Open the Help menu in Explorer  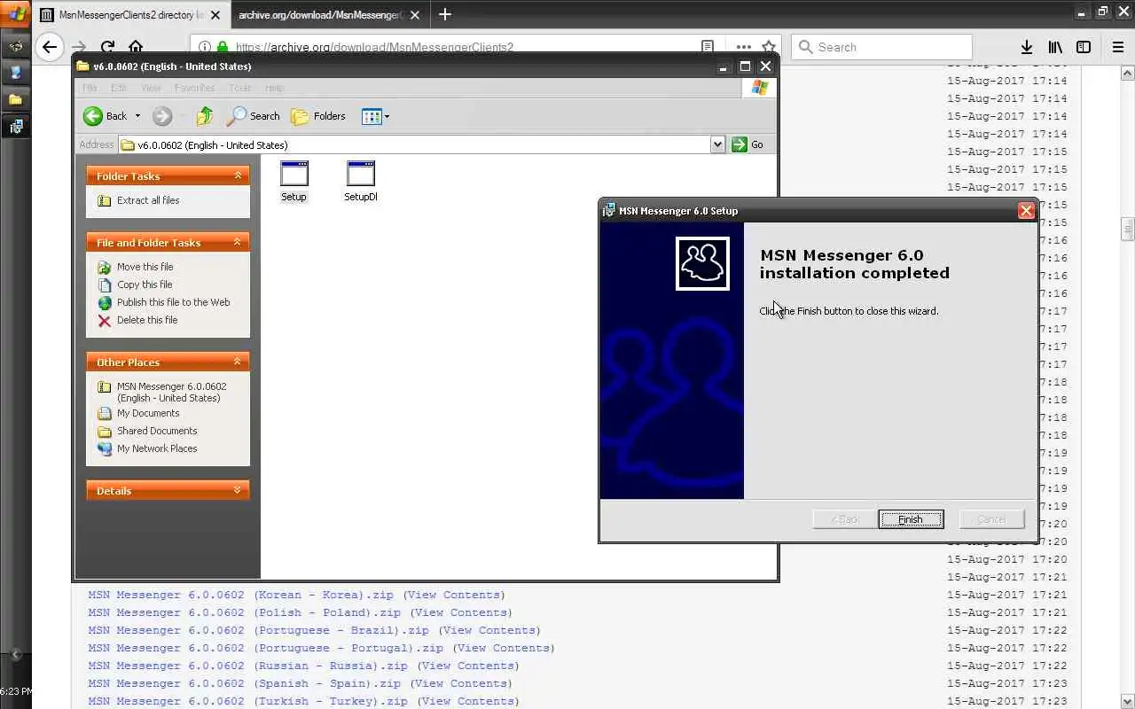pos(275,88)
